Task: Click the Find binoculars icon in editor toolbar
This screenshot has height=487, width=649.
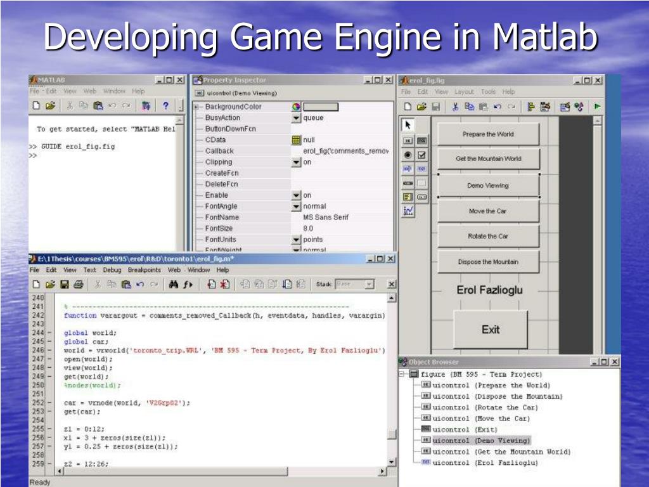Action: tap(174, 284)
